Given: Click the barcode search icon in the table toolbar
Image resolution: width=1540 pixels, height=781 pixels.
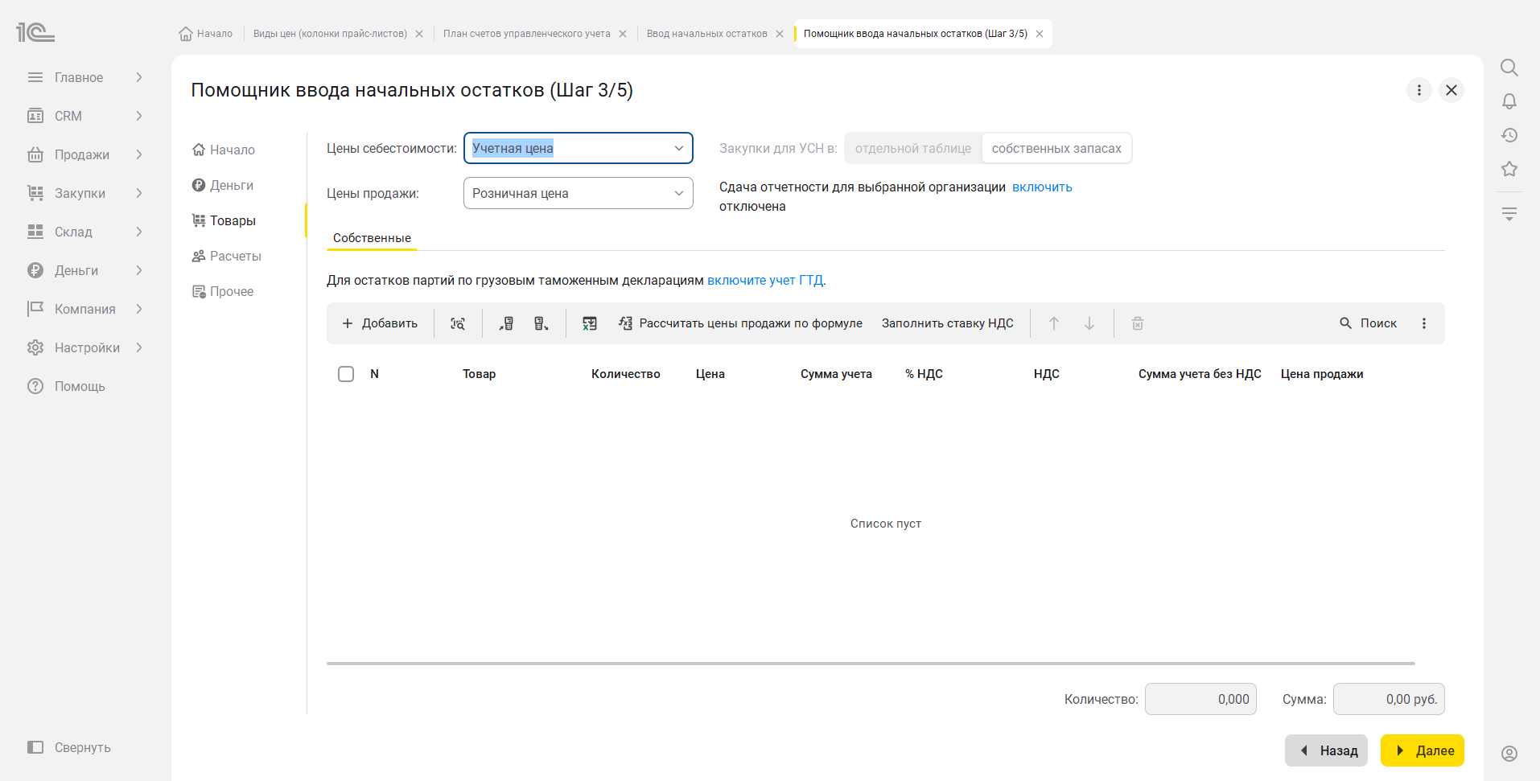Looking at the screenshot, I should pyautogui.click(x=458, y=323).
